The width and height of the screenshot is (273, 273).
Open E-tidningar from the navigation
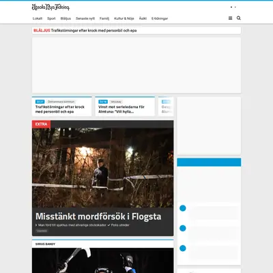(x=160, y=18)
